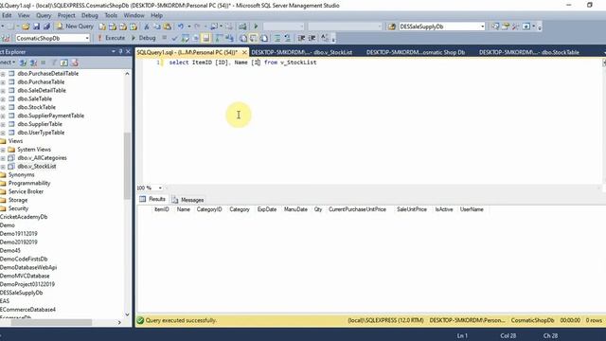Open the CosmaticShopDb database dropdown

(87, 38)
